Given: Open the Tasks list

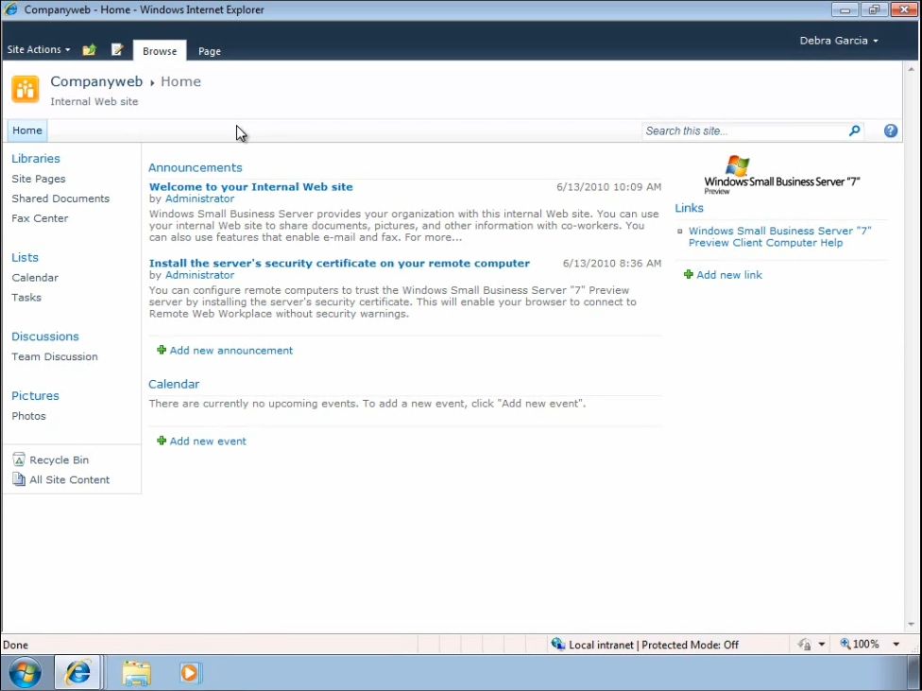Looking at the screenshot, I should (26, 297).
